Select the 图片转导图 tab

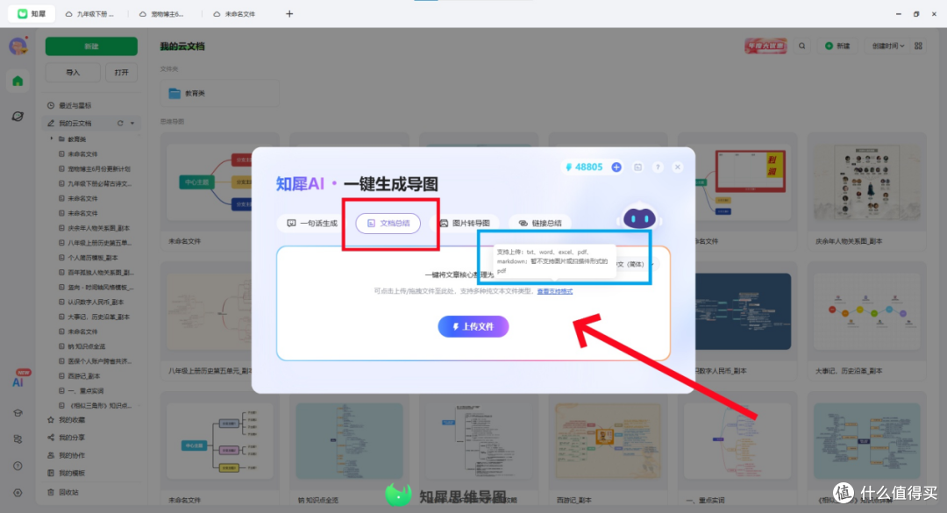[465, 223]
